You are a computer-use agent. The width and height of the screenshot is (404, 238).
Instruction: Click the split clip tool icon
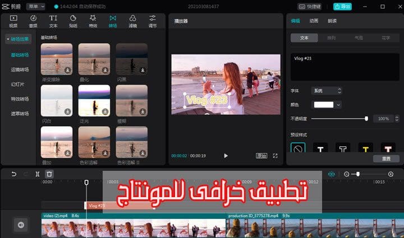38,174
